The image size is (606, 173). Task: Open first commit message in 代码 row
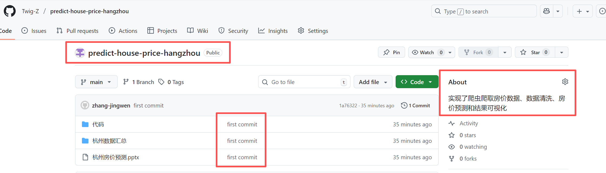(242, 124)
